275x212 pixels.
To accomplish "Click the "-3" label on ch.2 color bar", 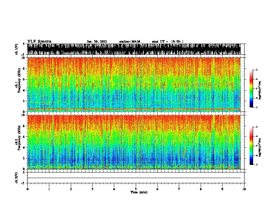I will pyautogui.click(x=256, y=127).
